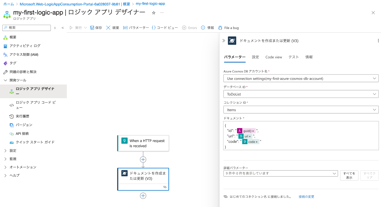Open 情報 in toolbar
Viewport: 381px width, 207px height.
(207, 28)
